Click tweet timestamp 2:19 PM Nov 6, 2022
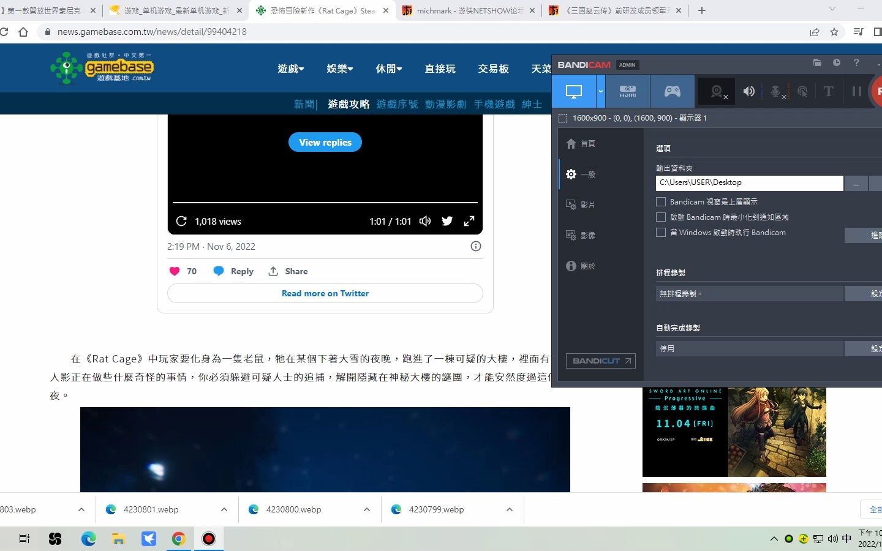Screen dimensions: 882x551 pyautogui.click(x=211, y=246)
